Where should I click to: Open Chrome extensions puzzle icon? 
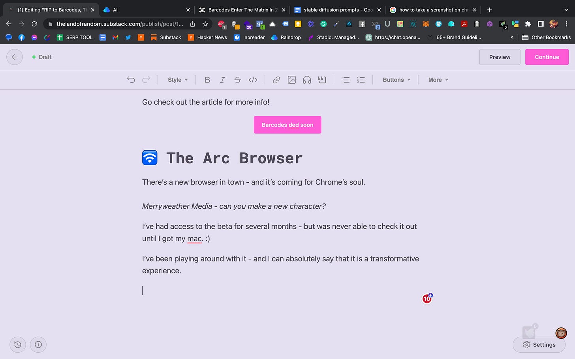coord(528,24)
